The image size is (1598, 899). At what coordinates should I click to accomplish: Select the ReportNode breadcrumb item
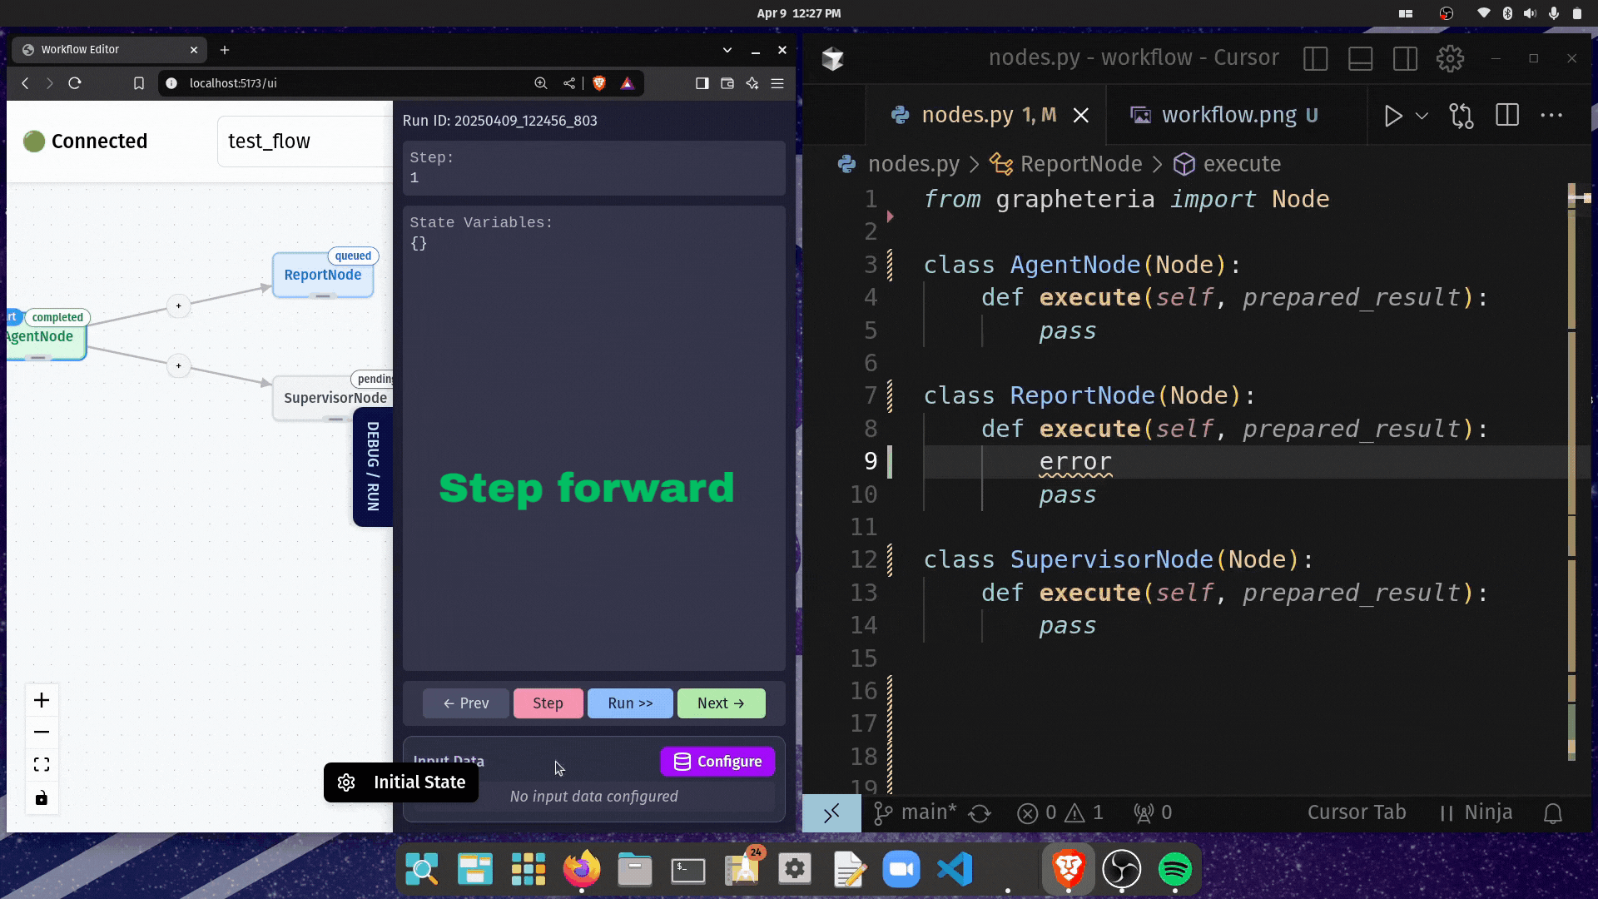point(1080,164)
